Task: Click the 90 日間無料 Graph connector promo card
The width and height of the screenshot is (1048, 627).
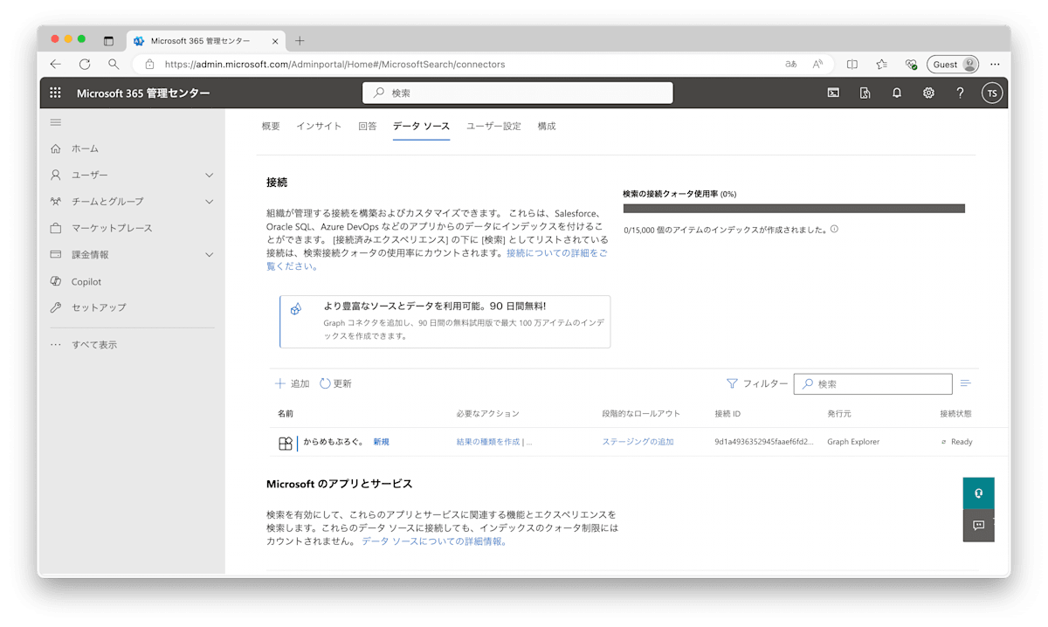Action: (445, 321)
